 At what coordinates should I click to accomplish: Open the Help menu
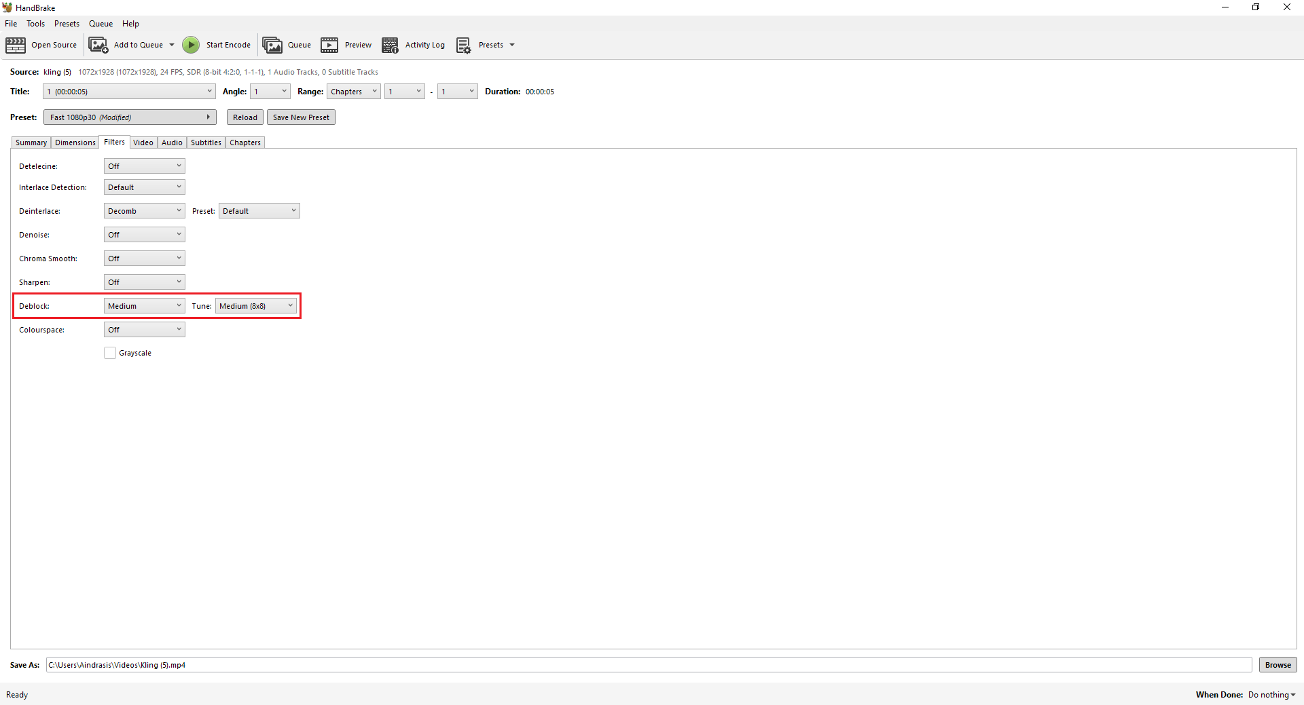(x=130, y=24)
